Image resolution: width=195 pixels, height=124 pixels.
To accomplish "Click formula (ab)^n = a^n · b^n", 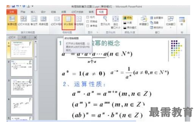I will pos(107,115).
